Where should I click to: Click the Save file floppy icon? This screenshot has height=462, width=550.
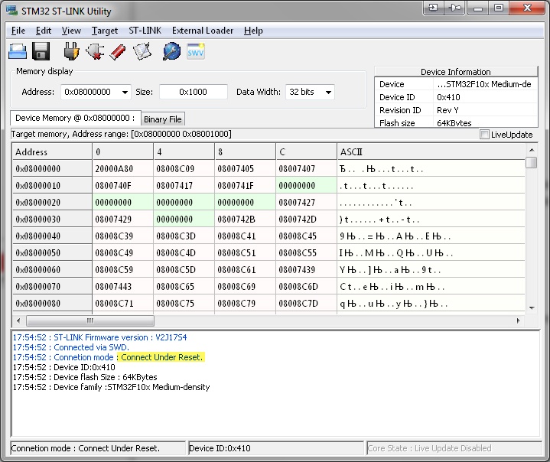(x=41, y=52)
